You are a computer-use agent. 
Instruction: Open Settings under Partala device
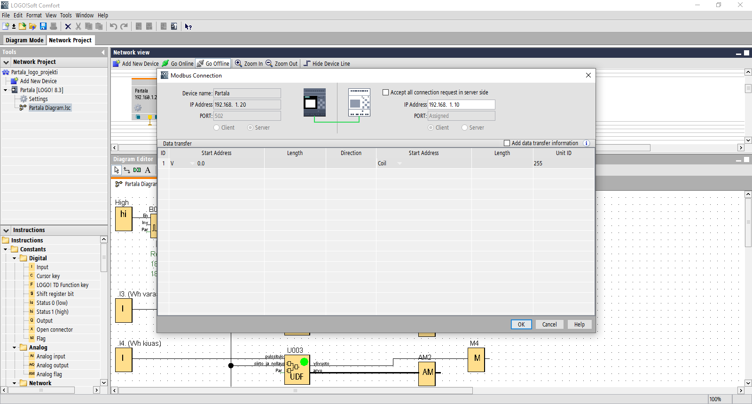[38, 99]
